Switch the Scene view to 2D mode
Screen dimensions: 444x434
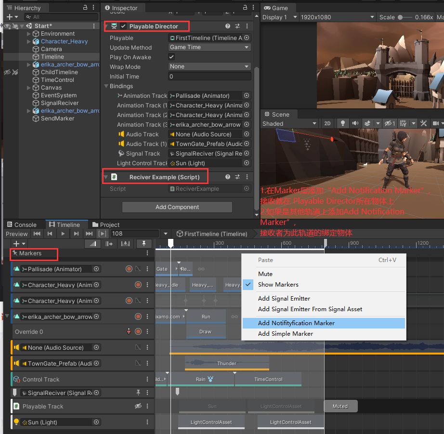(327, 124)
